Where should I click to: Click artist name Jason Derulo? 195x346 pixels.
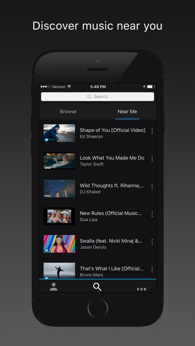(93, 247)
